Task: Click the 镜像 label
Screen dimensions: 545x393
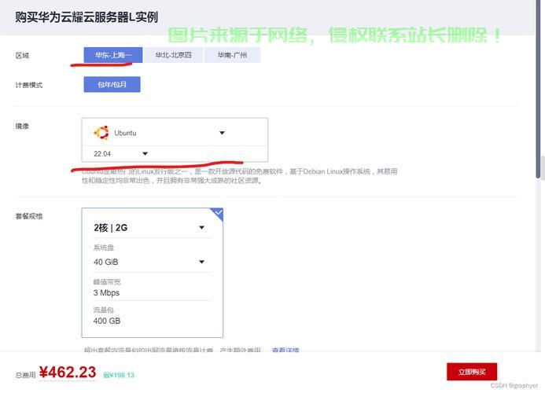Action: pyautogui.click(x=22, y=126)
